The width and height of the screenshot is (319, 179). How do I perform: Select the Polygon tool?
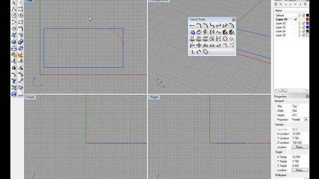click(14, 29)
